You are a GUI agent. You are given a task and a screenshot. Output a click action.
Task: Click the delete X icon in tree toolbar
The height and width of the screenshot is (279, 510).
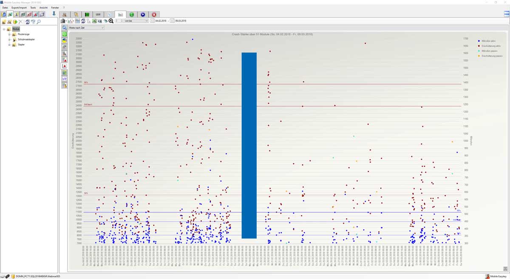pos(20,22)
